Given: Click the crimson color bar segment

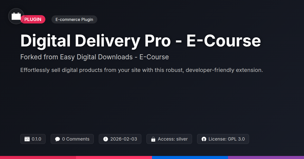Looking at the screenshot, I should click(x=38, y=157).
